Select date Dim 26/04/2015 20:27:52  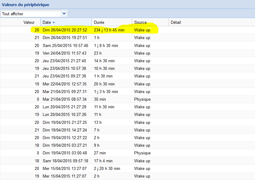point(65,30)
